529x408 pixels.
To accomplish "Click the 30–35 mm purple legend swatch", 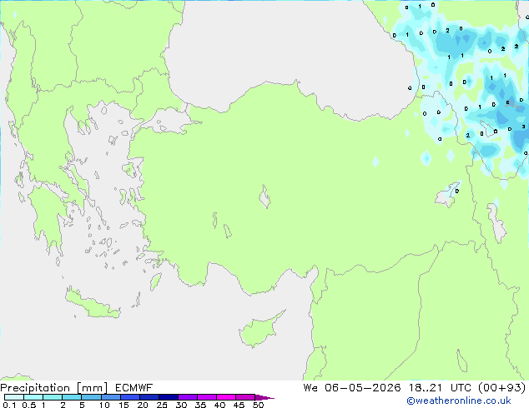I will point(187,397).
